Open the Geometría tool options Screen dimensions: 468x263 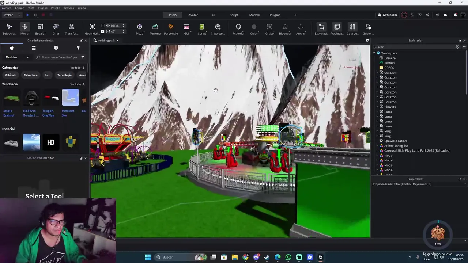click(92, 29)
